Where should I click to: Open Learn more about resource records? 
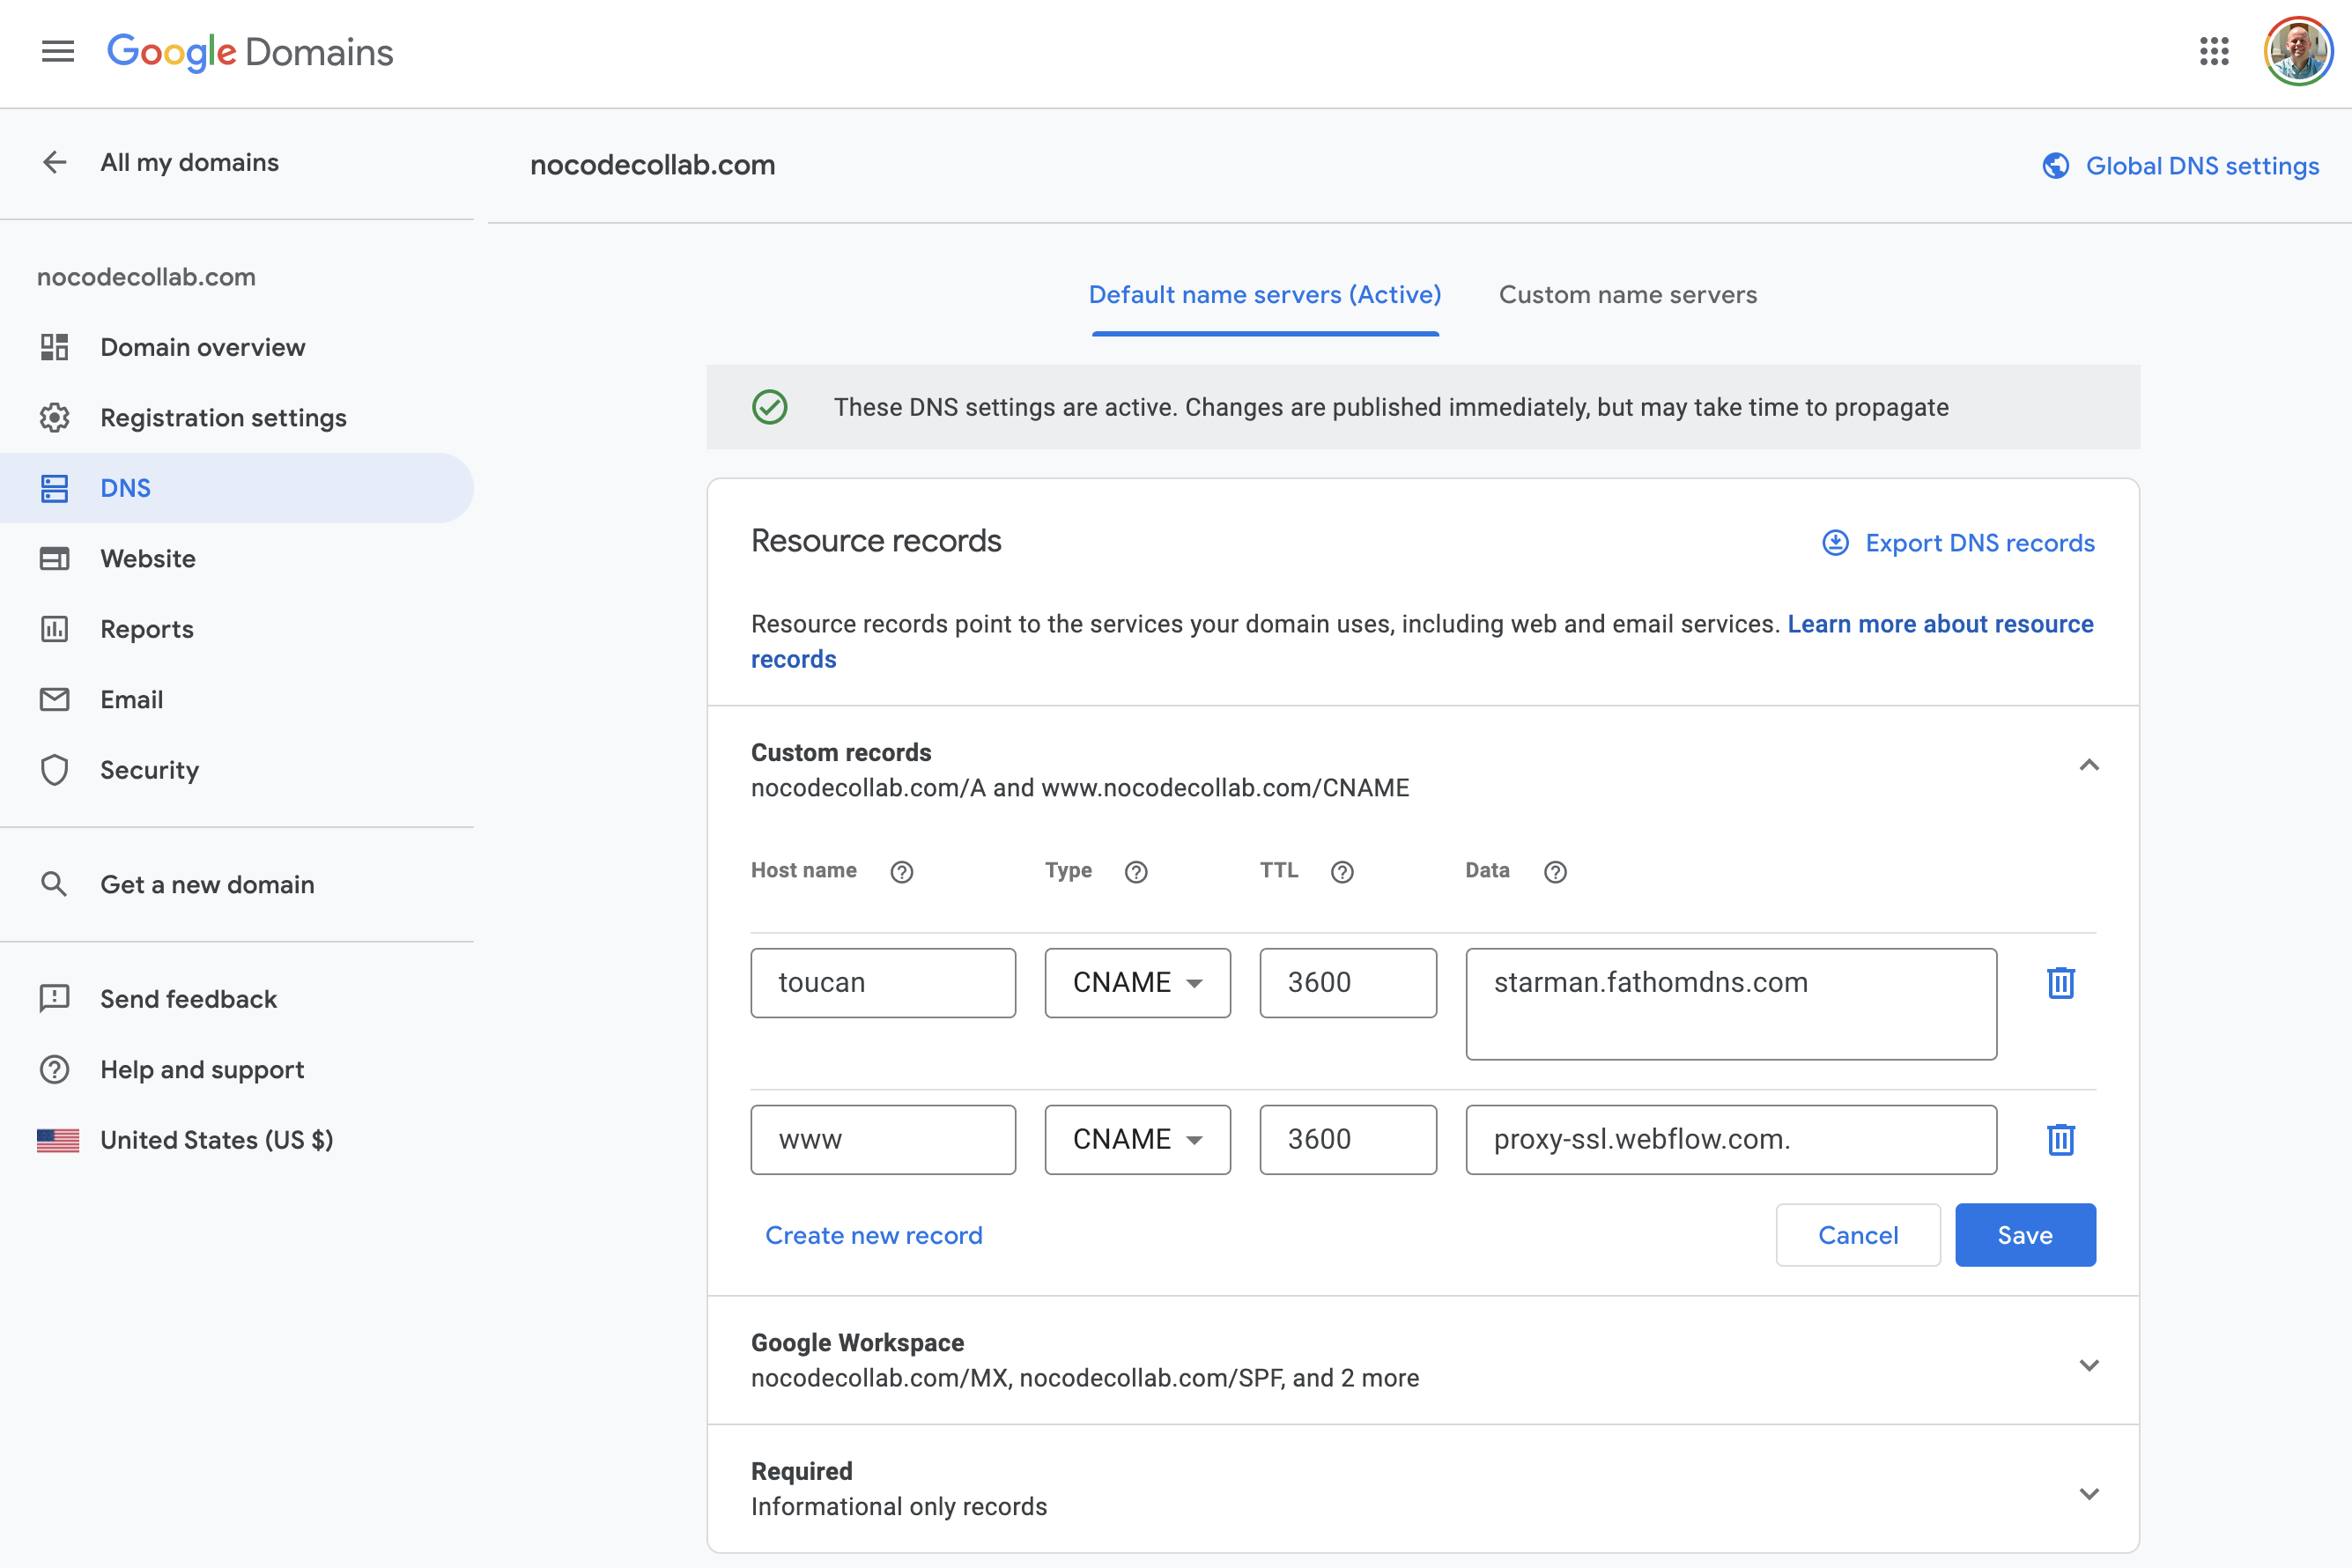(1422, 641)
